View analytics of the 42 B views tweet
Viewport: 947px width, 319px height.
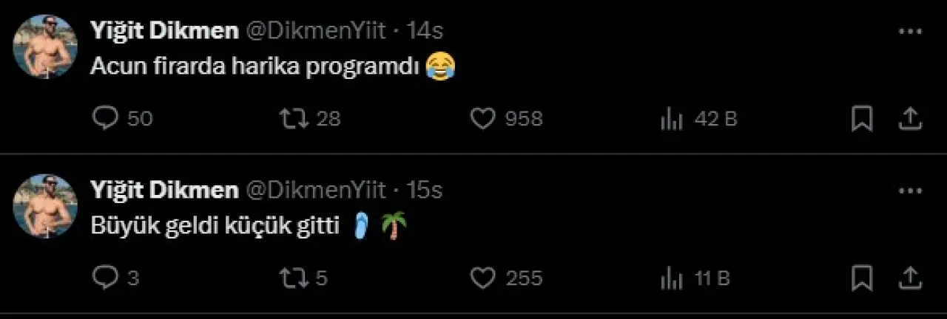coord(671,118)
